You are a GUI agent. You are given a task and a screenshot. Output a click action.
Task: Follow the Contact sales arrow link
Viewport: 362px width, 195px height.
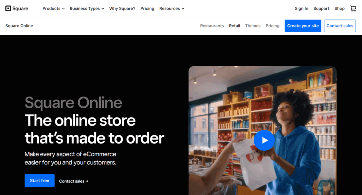click(x=74, y=181)
